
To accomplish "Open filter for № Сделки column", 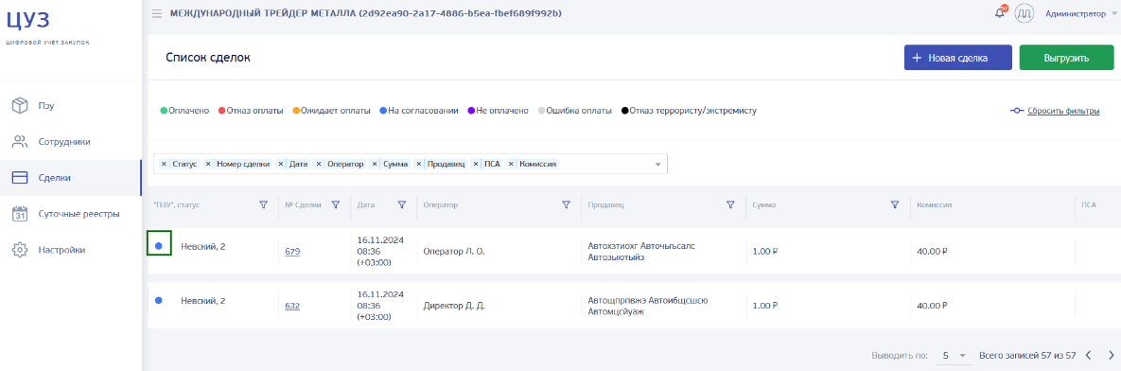I will (x=335, y=205).
